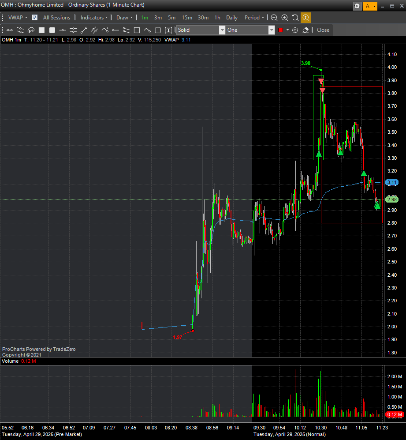Open the Indicators dropdown menu
Image resolution: width=406 pixels, height=440 pixels.
pos(94,17)
